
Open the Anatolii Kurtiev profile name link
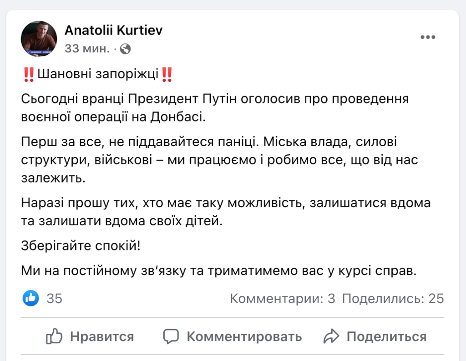click(x=113, y=31)
